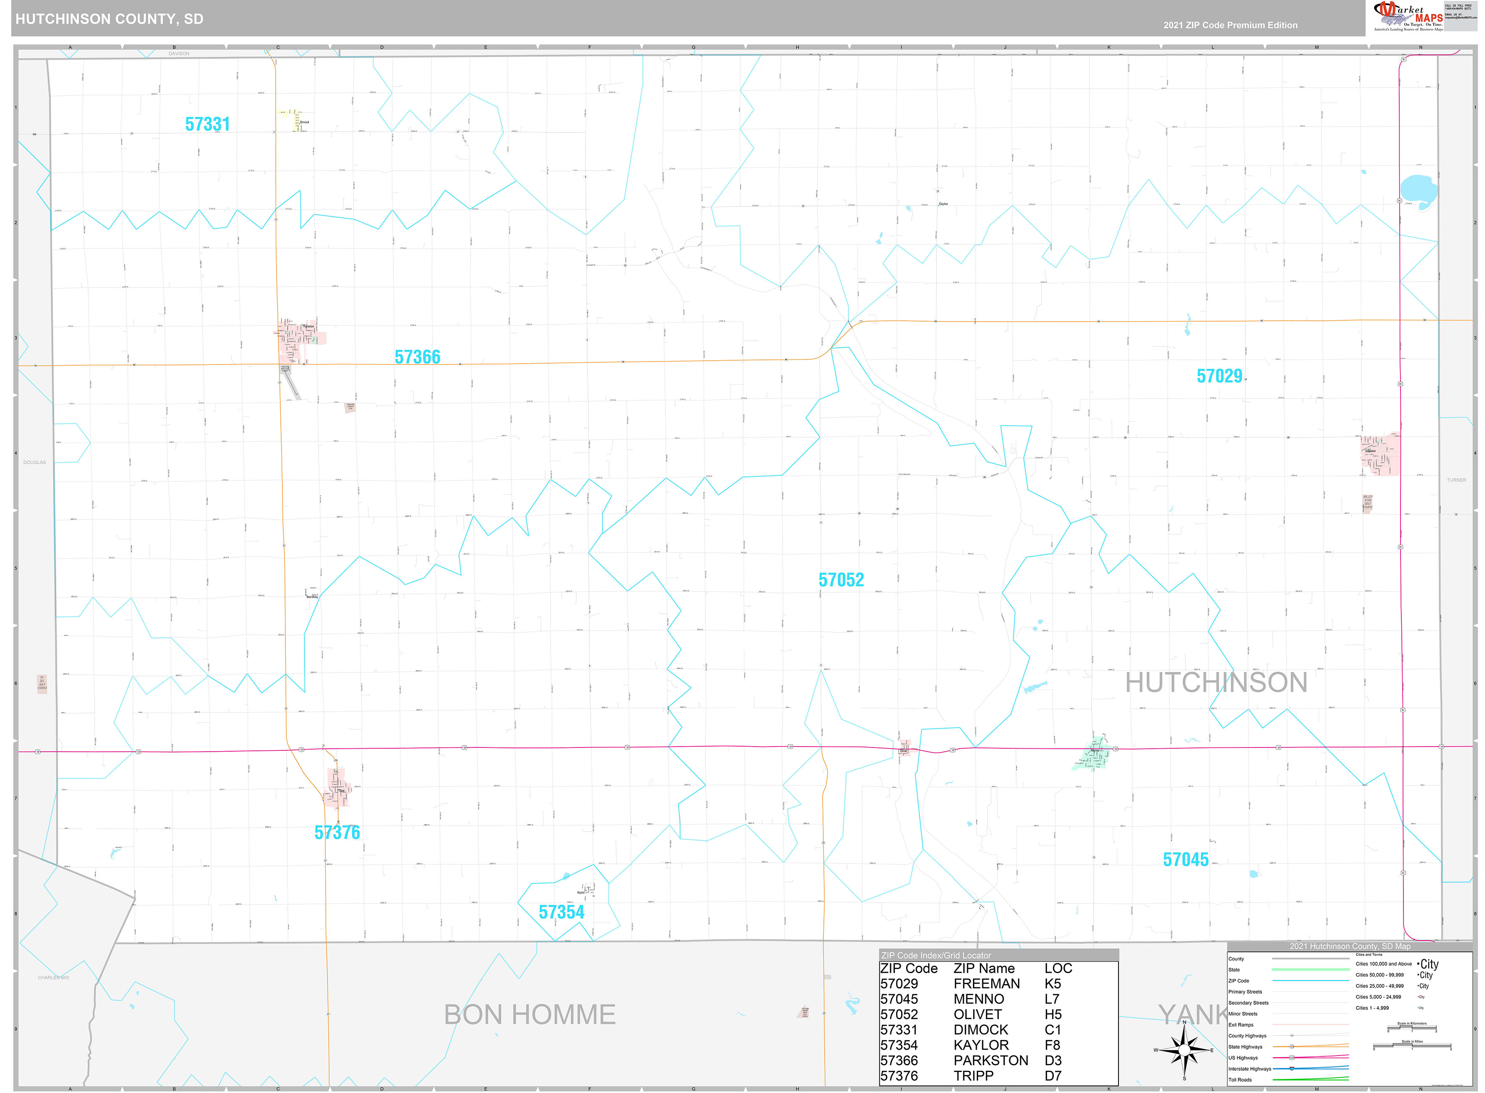1485x1093 pixels.
Task: Click the 57331 ZIP code label
Action: tap(207, 124)
